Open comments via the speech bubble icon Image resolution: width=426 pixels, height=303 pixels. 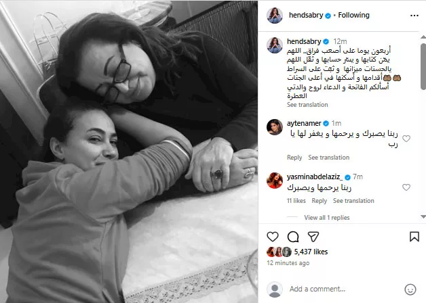293,237
